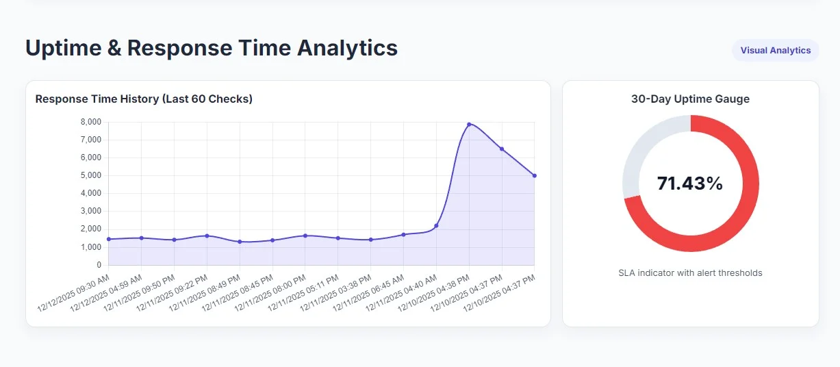Click the 12/11/2025 08:49 PM data point

point(240,242)
